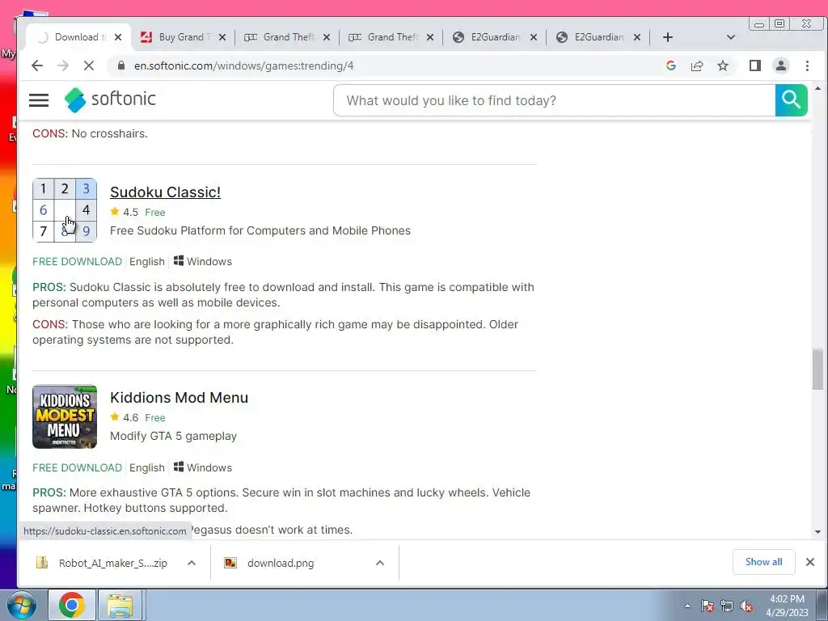828x621 pixels.
Task: Open Kiddions Mod Menu title link
Action: click(x=179, y=398)
